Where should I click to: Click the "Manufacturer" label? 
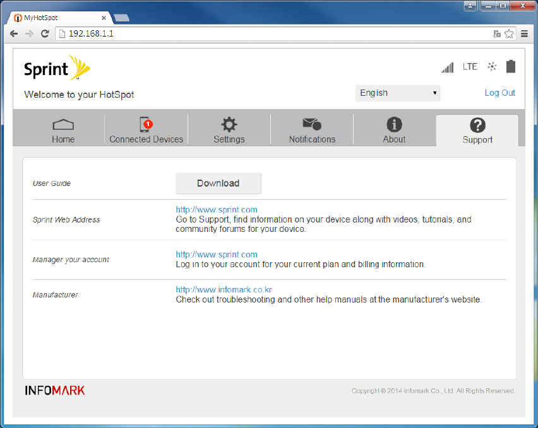55,295
